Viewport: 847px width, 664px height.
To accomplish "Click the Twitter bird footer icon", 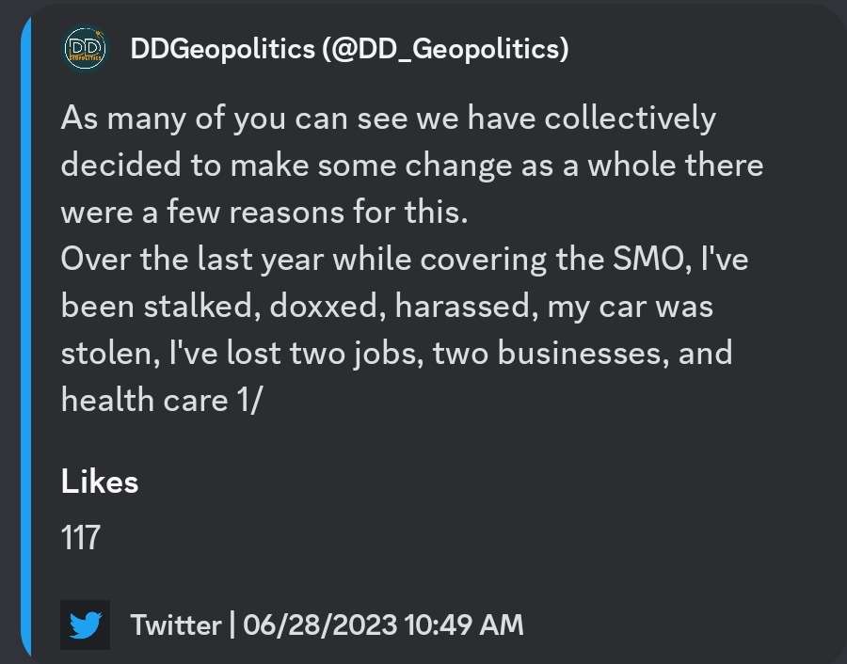I will pyautogui.click(x=85, y=624).
